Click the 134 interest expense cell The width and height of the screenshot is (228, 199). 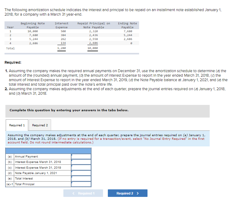pos(63,43)
